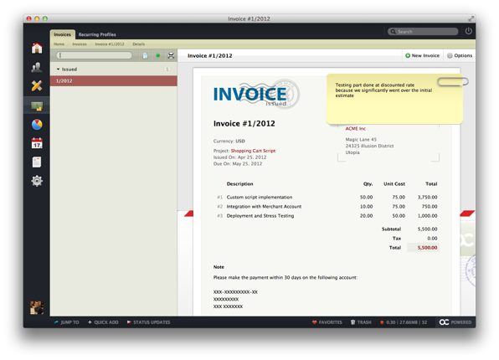This screenshot has width=499, height=360.
Task: Click the green dot status filter icon
Action: 158,56
